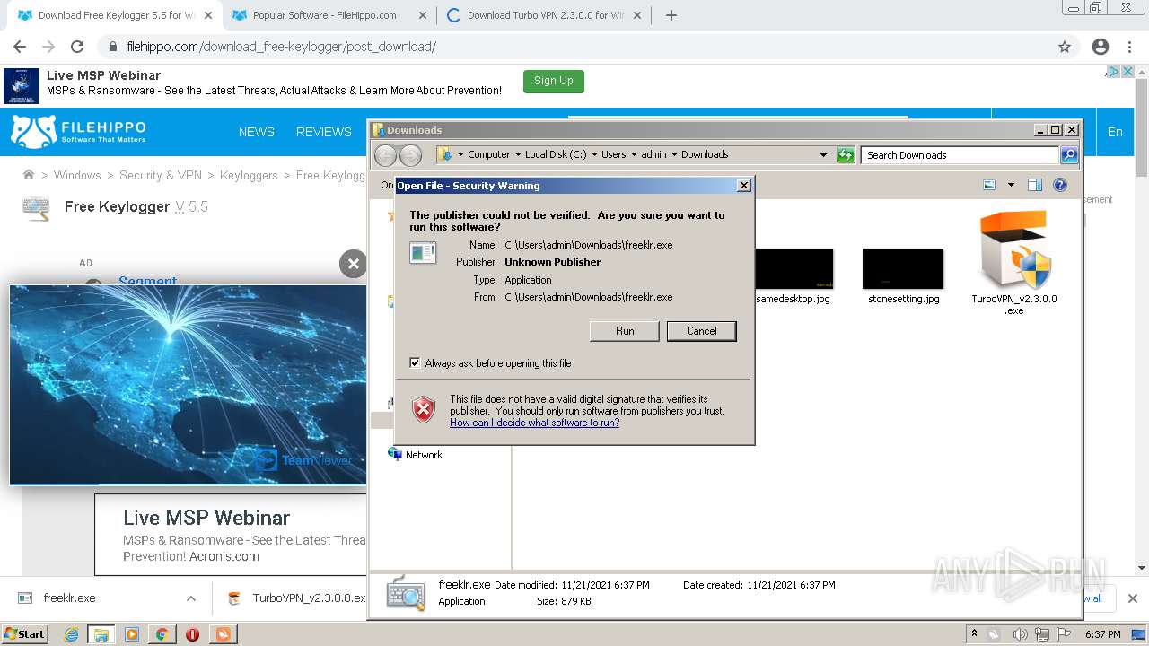This screenshot has width=1149, height=646.
Task: Click the TeamViewer video ad
Action: click(188, 385)
